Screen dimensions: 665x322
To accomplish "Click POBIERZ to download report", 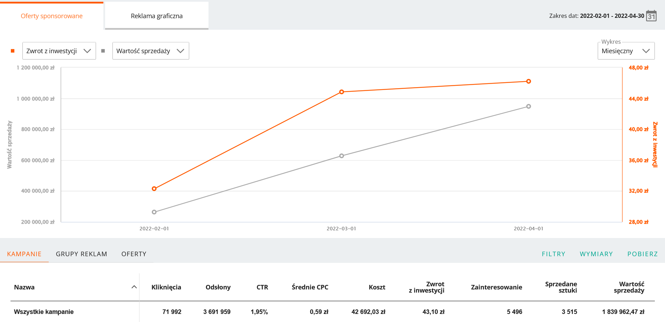I will tap(642, 254).
